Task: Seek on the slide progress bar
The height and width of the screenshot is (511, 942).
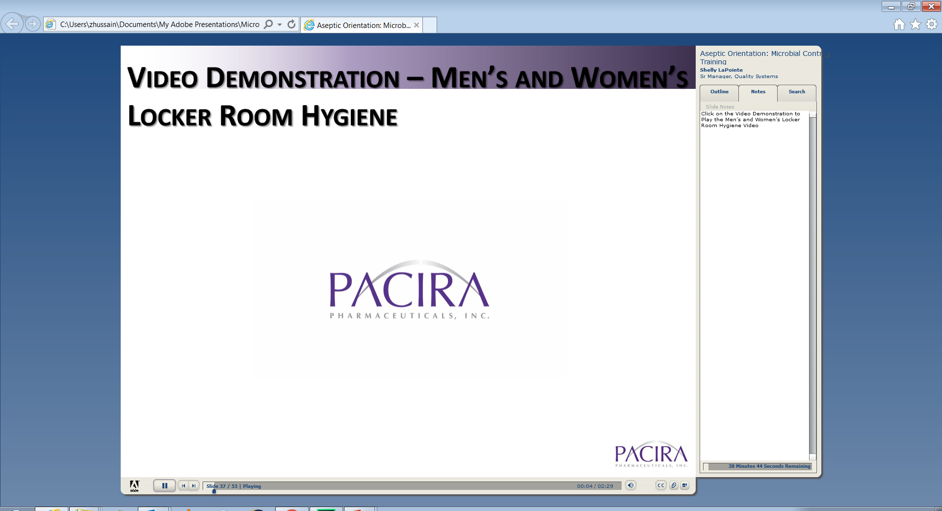Action: point(412,486)
